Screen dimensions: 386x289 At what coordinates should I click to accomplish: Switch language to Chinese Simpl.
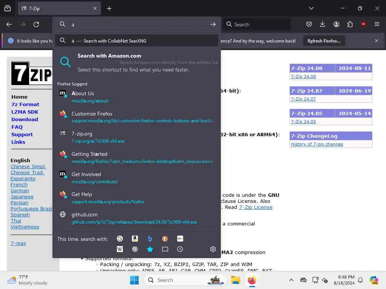pos(28,166)
